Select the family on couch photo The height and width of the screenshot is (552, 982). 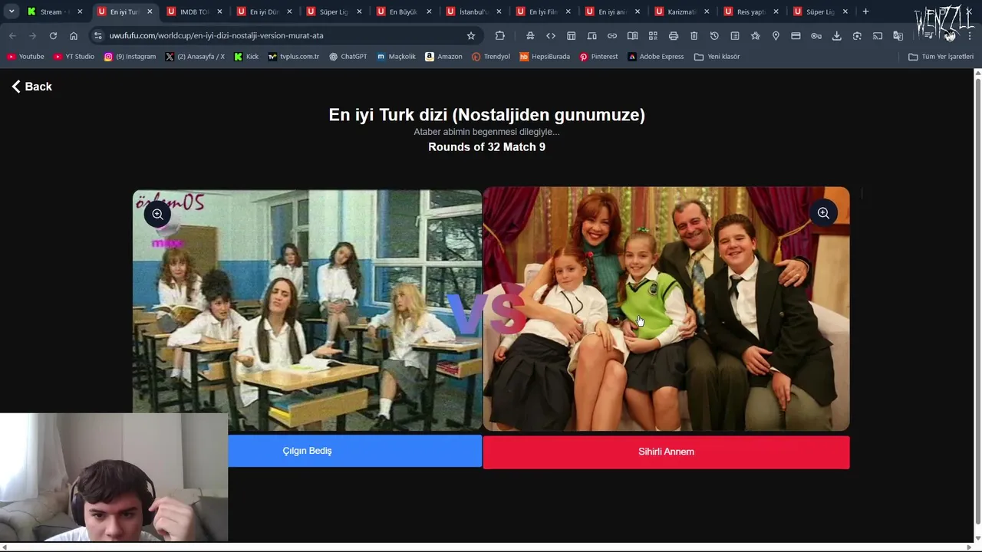(666, 309)
